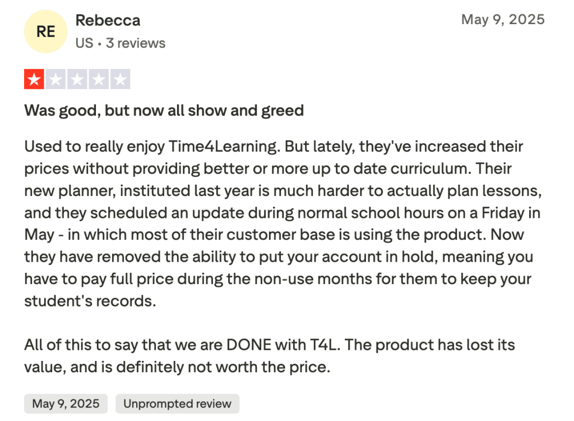Click the fourth grey rating star
The height and width of the screenshot is (421, 574).
click(98, 80)
